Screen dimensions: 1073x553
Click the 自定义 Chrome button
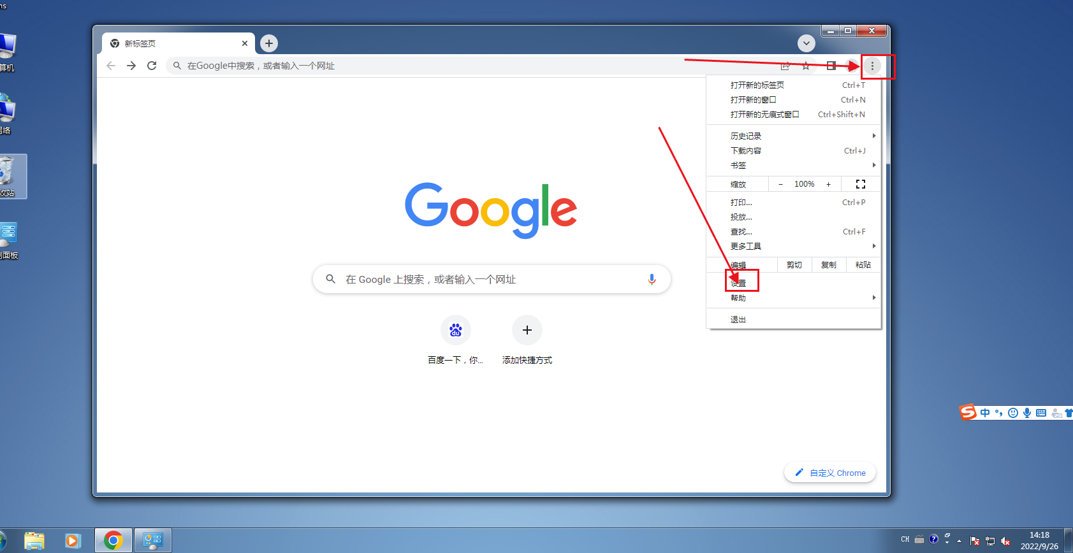pos(830,473)
